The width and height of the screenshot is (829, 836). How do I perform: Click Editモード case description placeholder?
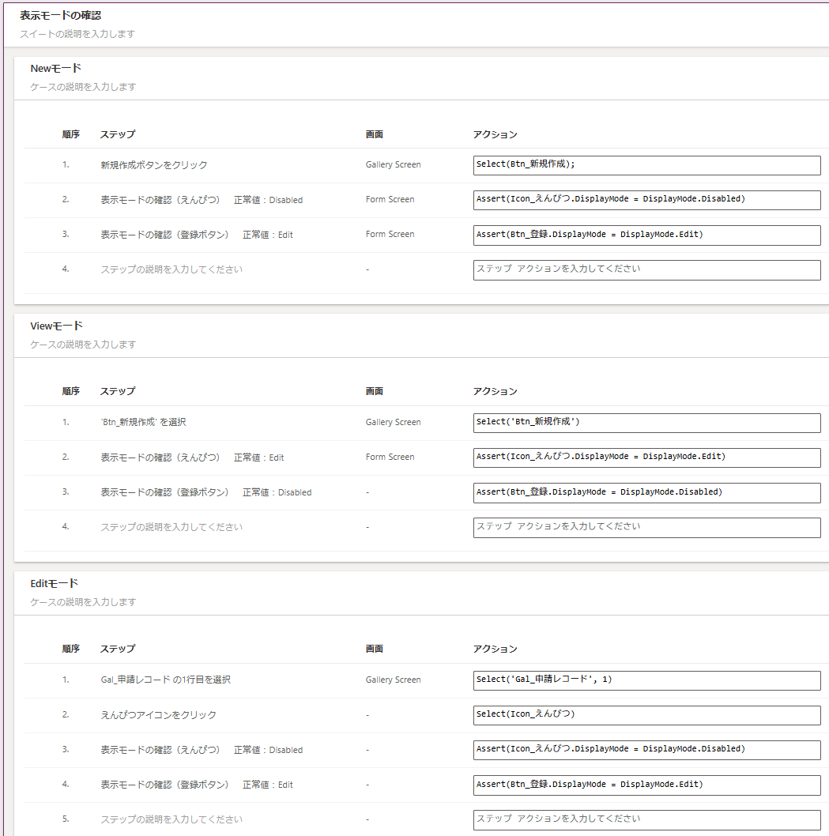pyautogui.click(x=83, y=602)
